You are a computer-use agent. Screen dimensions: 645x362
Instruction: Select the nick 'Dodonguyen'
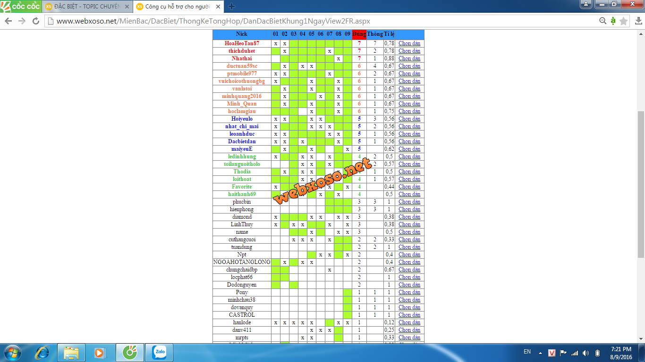(242, 285)
